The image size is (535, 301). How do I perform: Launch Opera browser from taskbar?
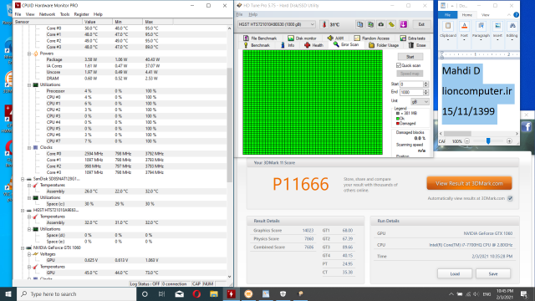196,293
